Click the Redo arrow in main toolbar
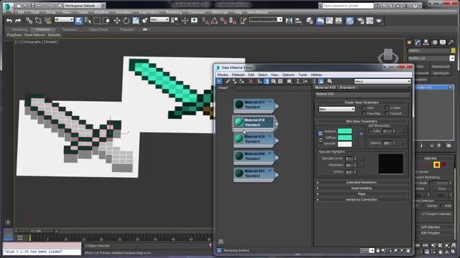Screen dimensions: 460x258 click(x=18, y=21)
